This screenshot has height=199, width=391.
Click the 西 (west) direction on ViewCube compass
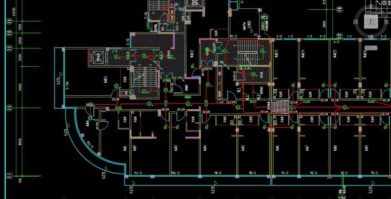tap(356, 22)
